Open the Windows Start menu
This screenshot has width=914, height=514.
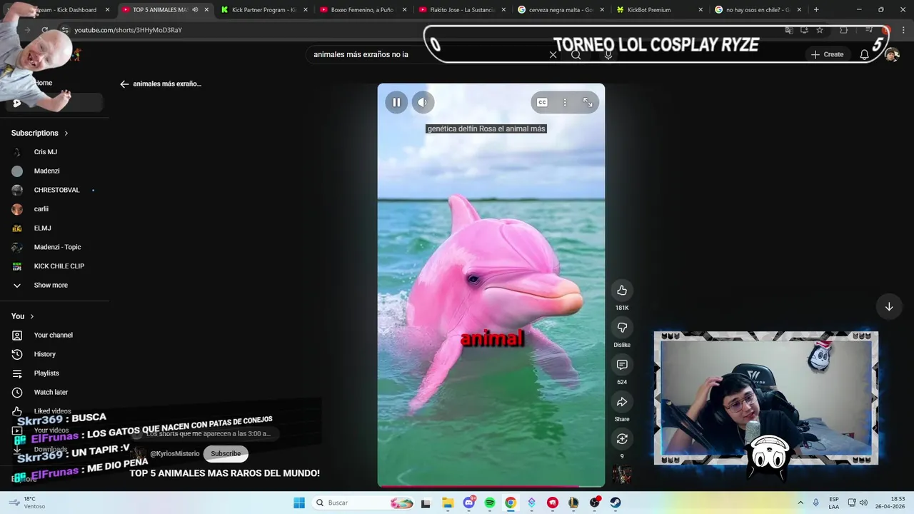tap(299, 503)
